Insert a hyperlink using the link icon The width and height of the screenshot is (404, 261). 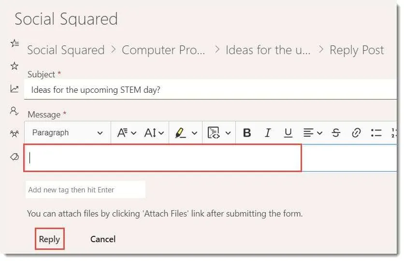(x=356, y=133)
